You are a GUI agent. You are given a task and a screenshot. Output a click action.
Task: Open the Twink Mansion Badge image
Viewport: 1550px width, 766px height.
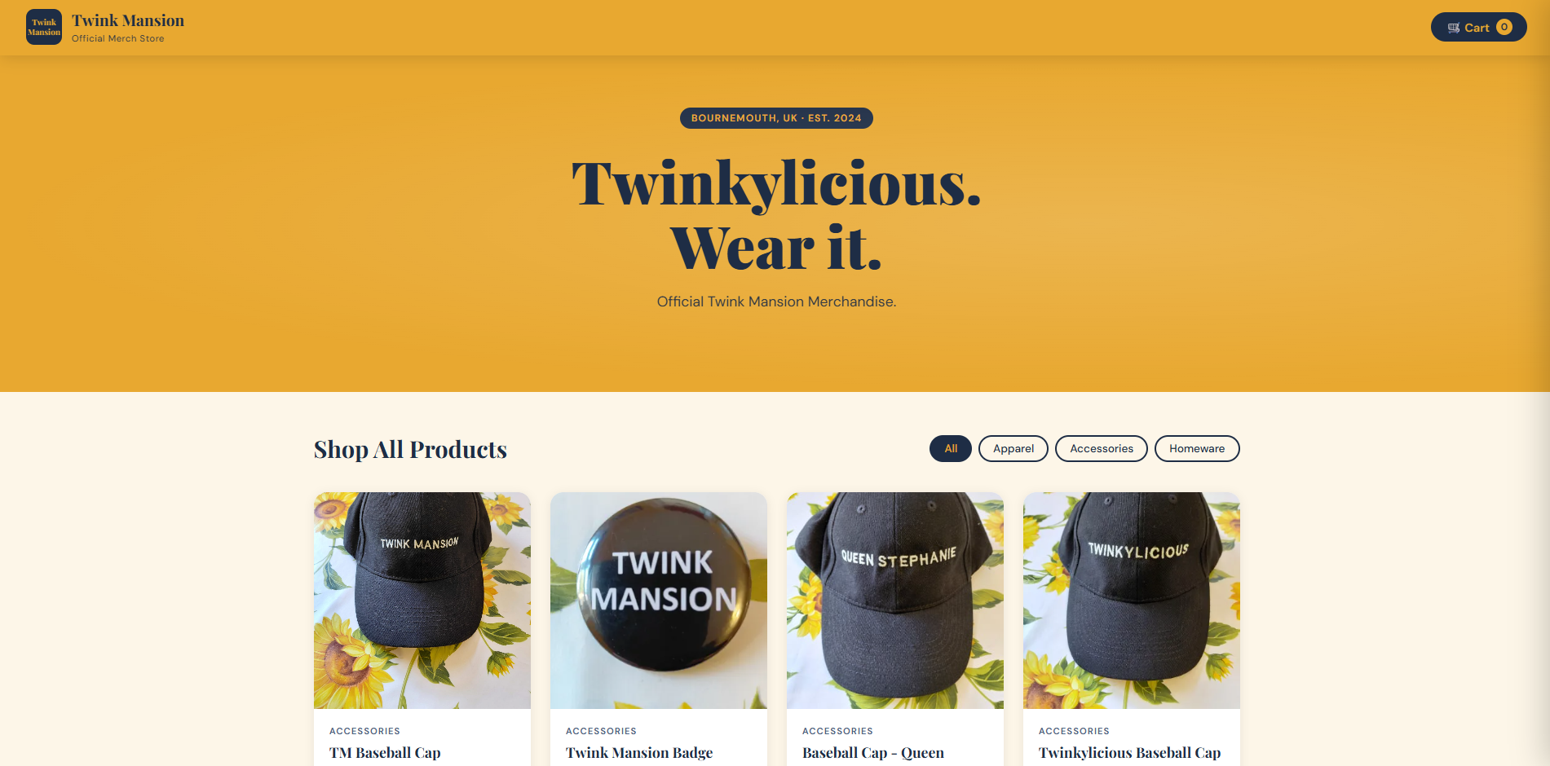click(659, 601)
